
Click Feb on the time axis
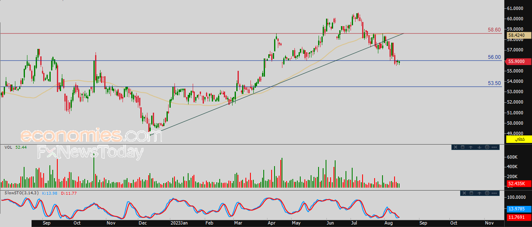[x=209, y=223]
